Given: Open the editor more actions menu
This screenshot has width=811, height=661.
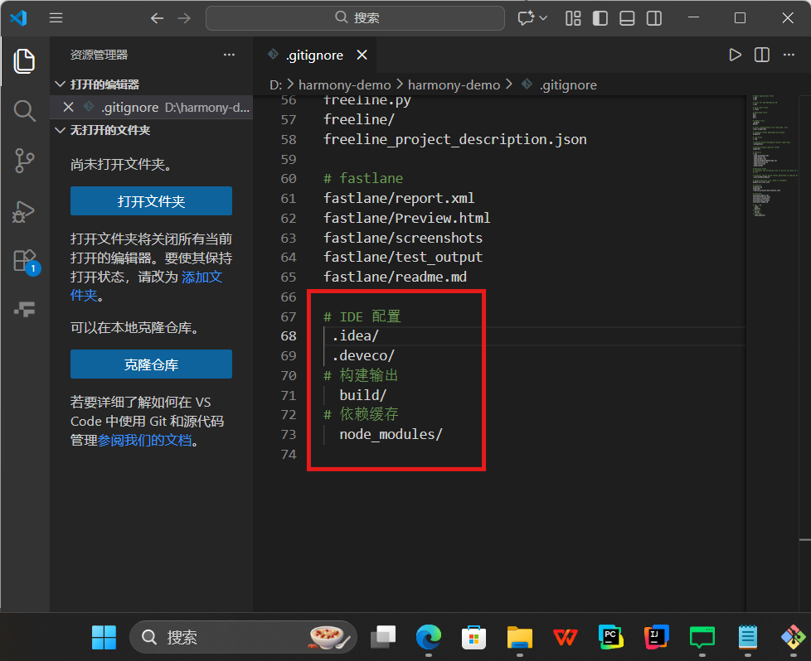Looking at the screenshot, I should point(789,55).
